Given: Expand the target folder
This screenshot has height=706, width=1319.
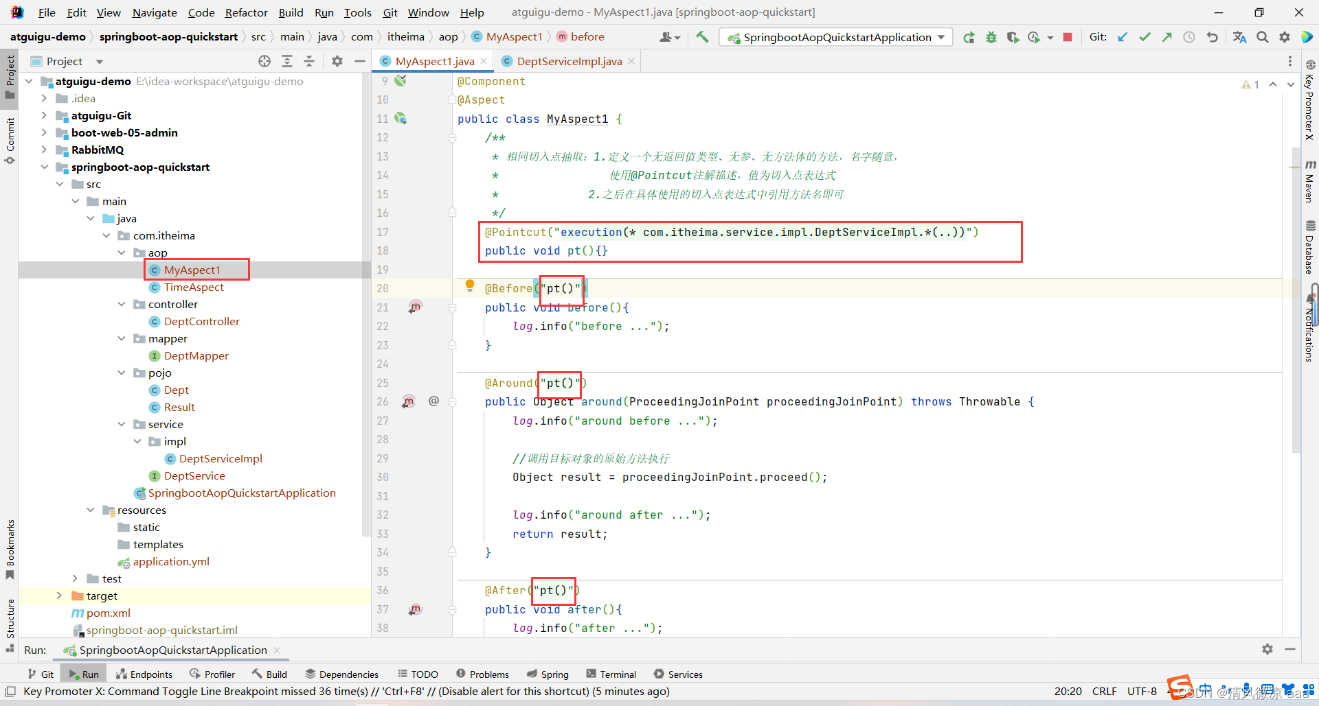Looking at the screenshot, I should click(x=60, y=596).
